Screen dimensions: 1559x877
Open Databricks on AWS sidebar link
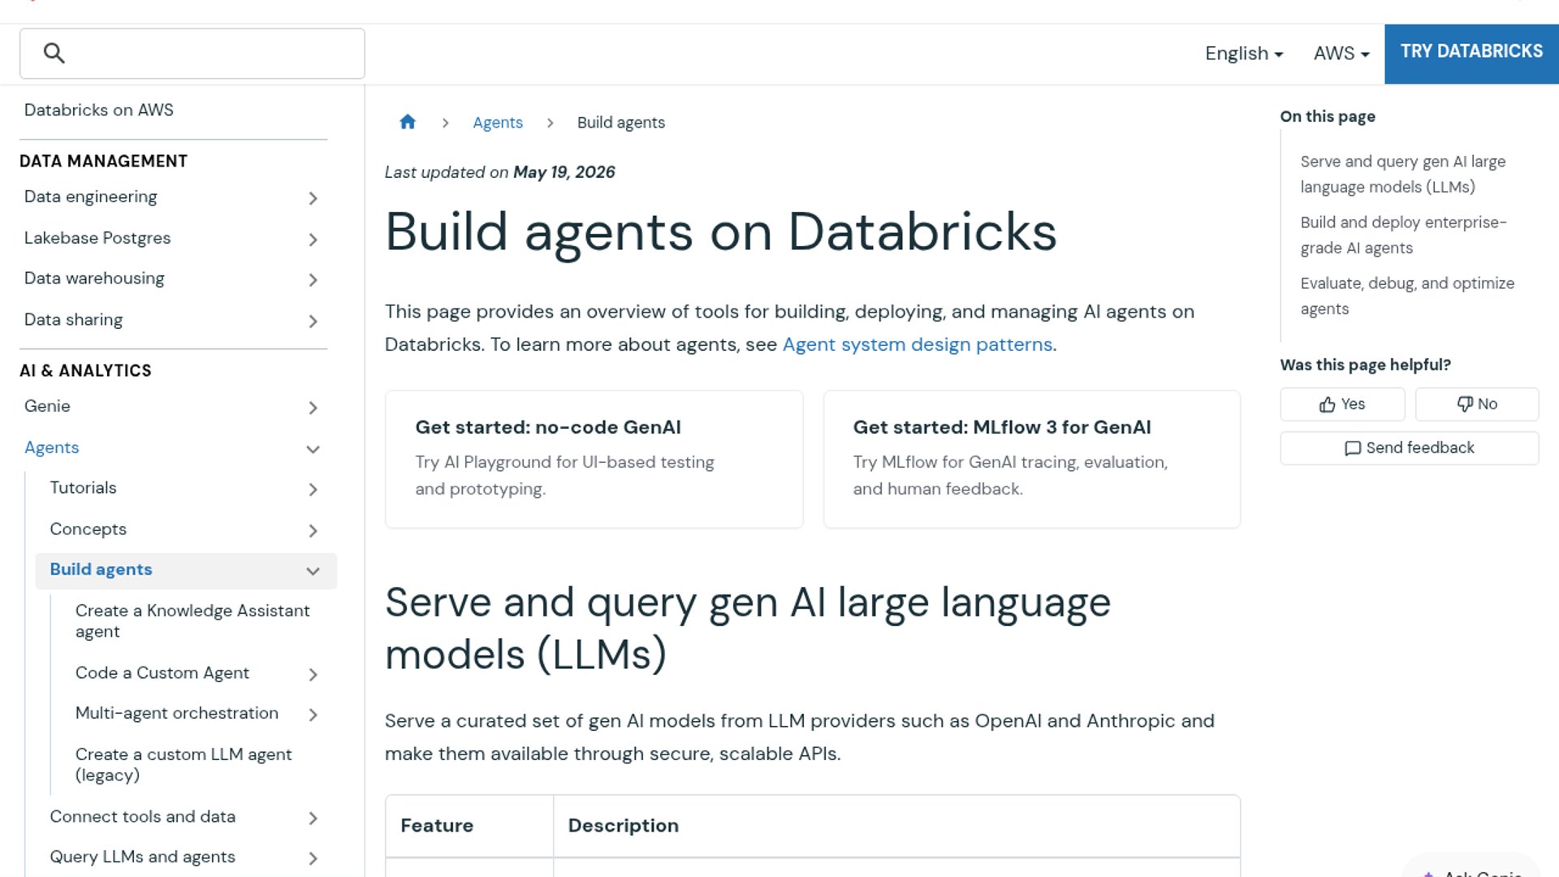(99, 110)
